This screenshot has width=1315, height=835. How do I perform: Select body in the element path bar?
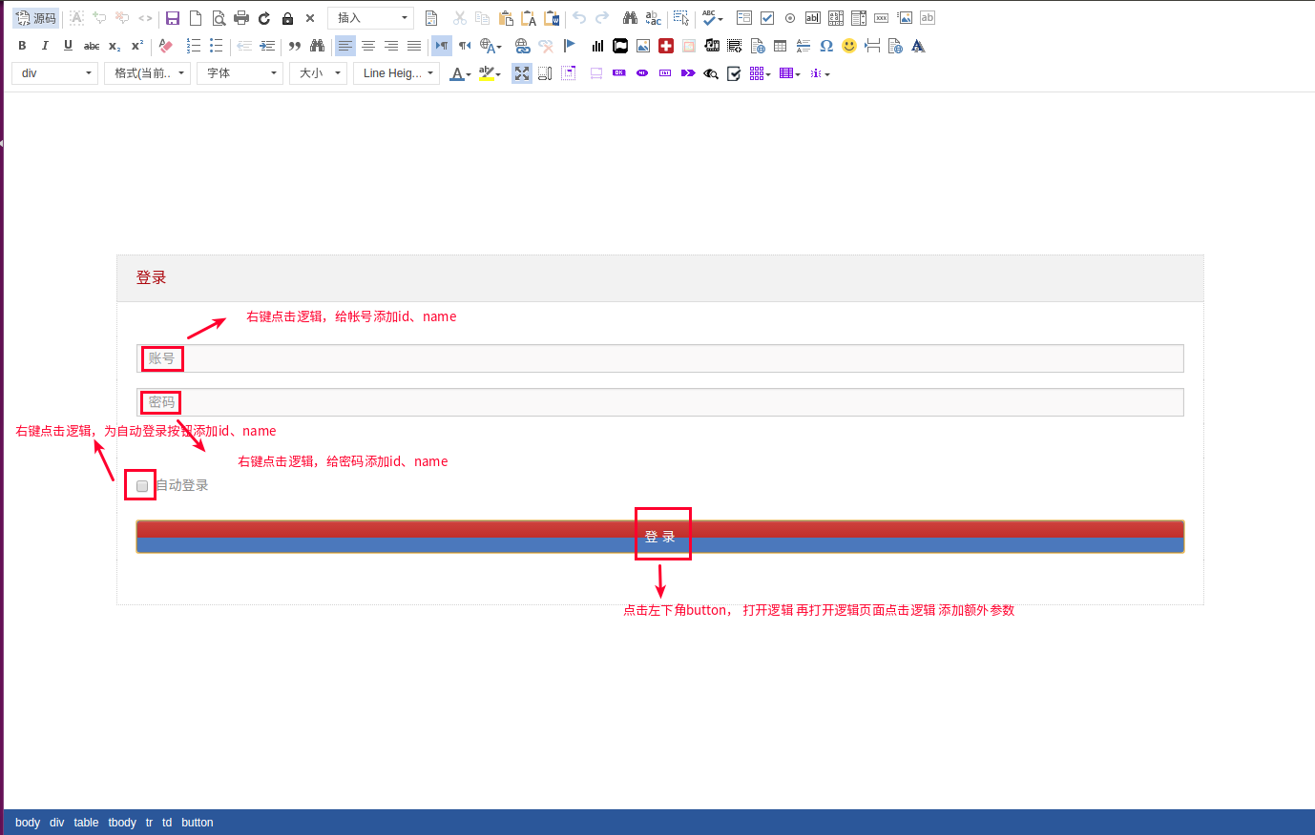(x=28, y=823)
